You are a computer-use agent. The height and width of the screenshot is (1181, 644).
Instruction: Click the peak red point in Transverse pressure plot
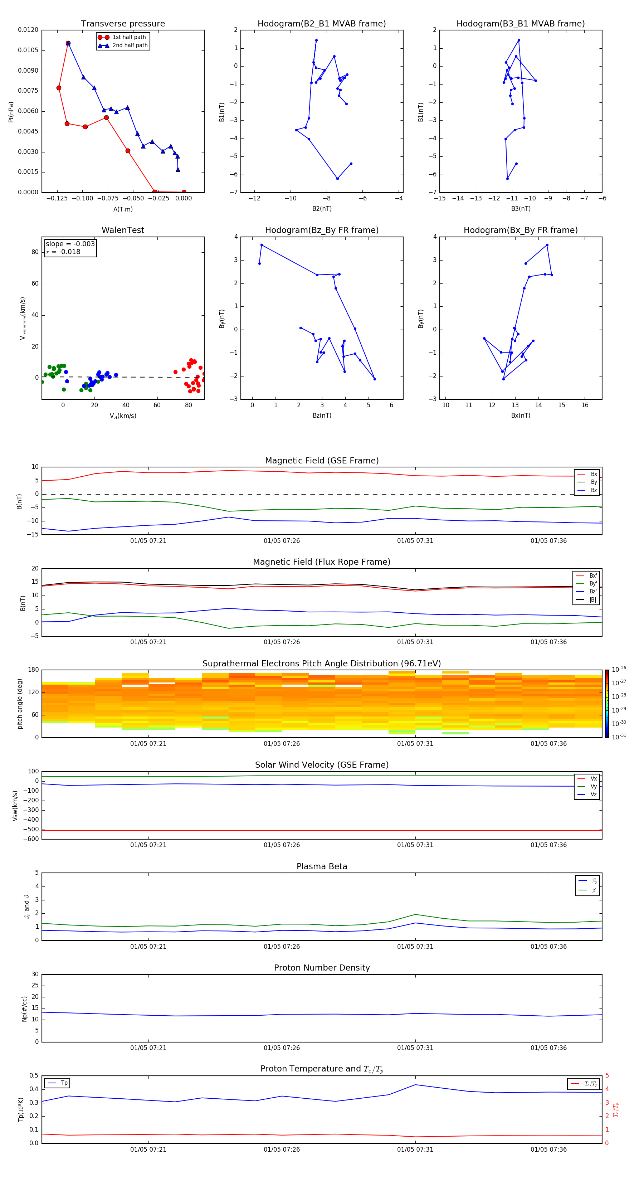pyautogui.click(x=68, y=43)
